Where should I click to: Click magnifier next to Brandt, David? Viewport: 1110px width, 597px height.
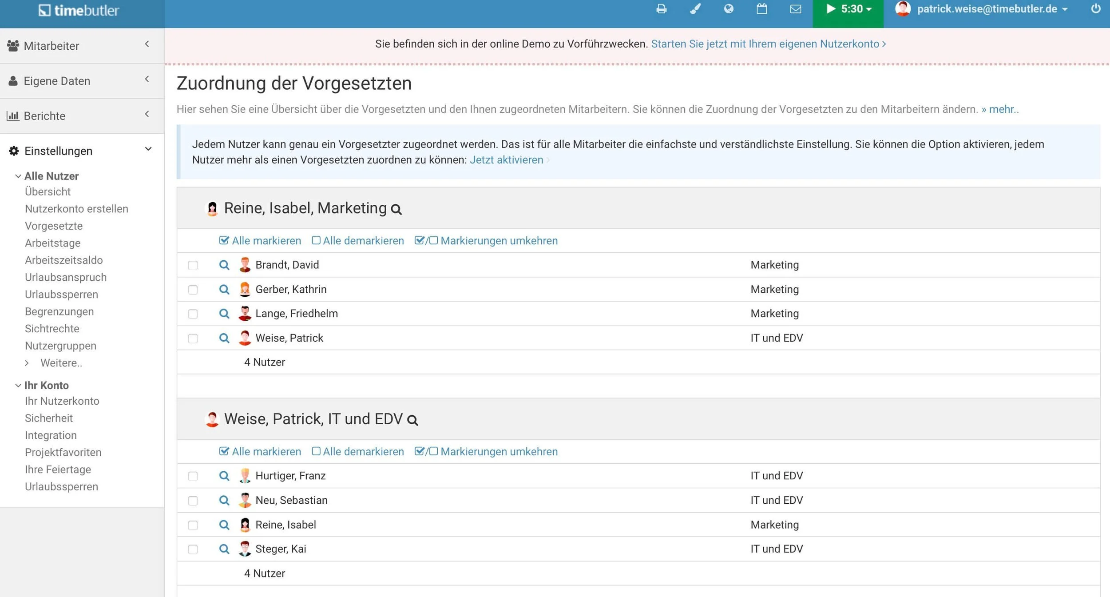(x=224, y=265)
